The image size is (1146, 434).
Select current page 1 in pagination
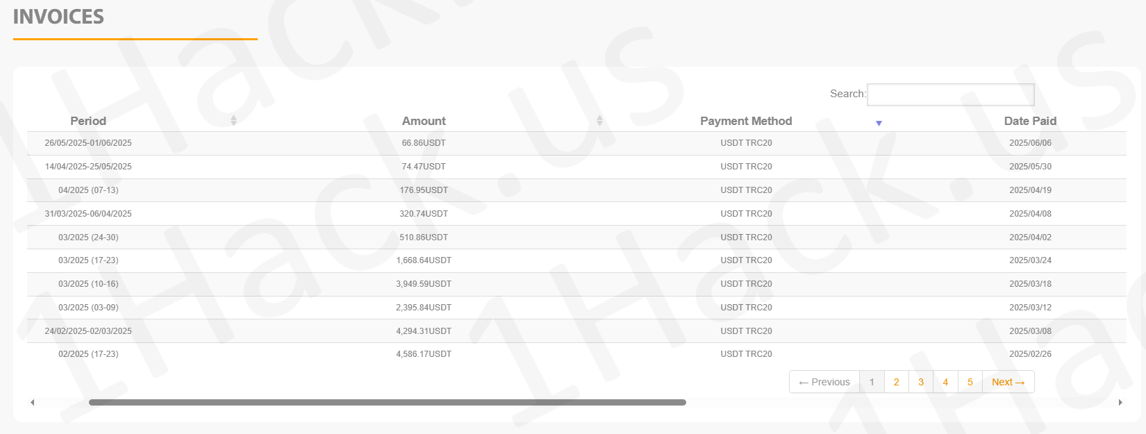[x=872, y=382]
